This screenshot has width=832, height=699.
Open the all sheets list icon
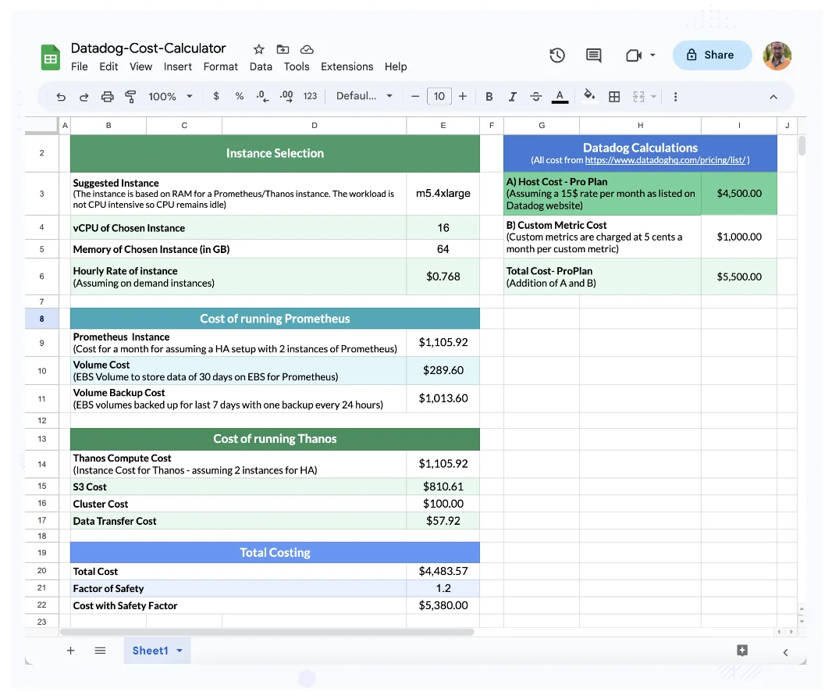coord(100,651)
